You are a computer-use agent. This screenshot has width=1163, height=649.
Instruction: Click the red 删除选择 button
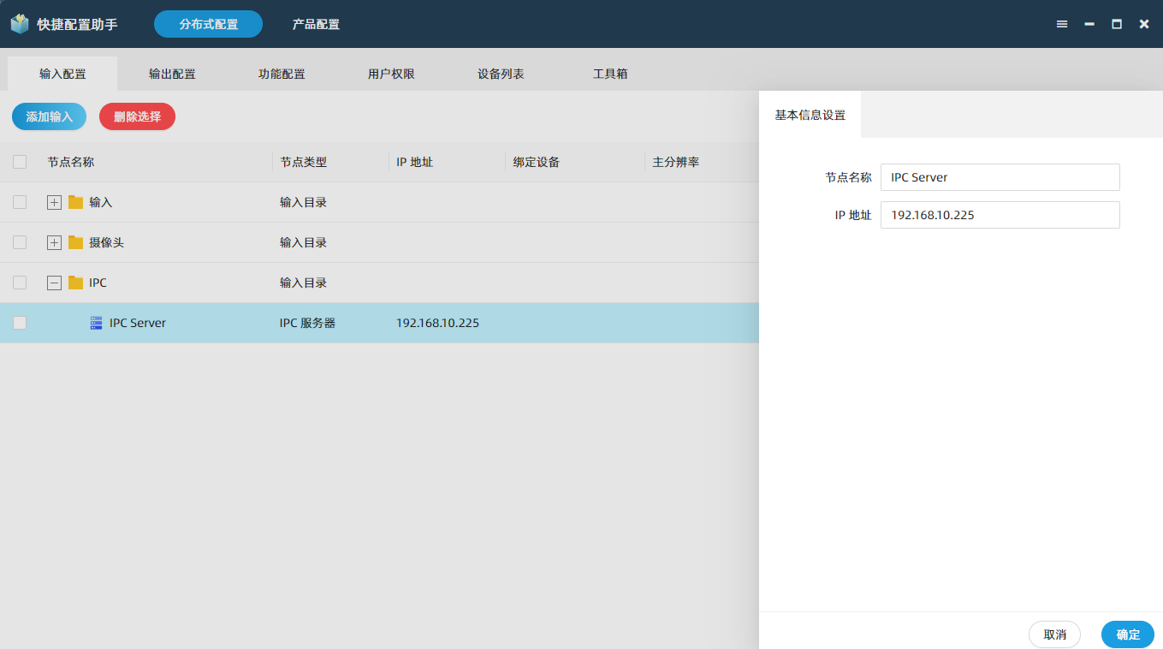(x=137, y=116)
